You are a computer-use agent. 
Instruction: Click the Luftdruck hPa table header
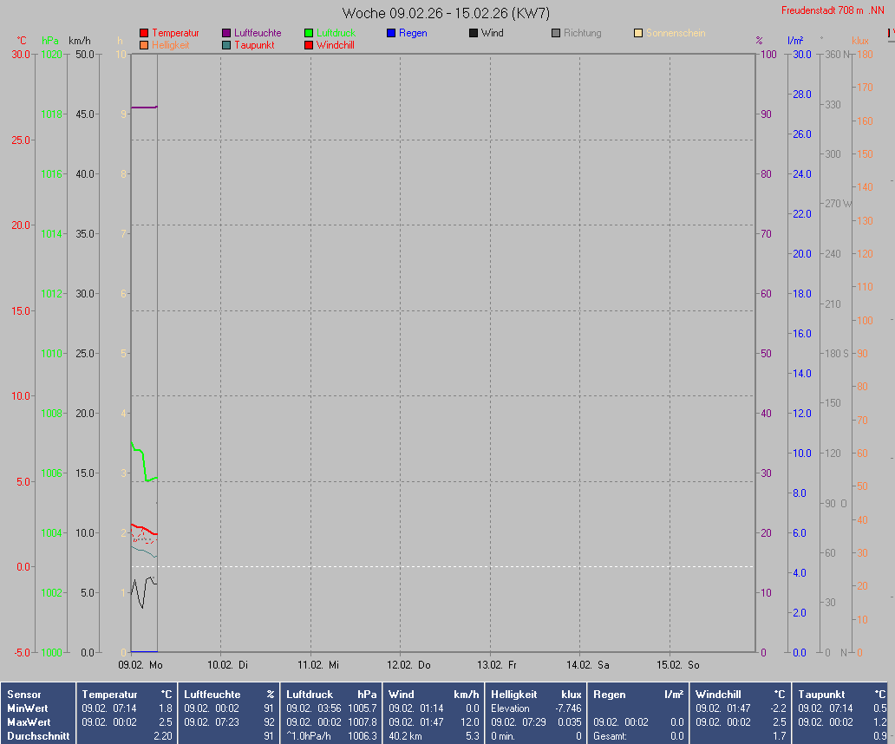pos(331,695)
